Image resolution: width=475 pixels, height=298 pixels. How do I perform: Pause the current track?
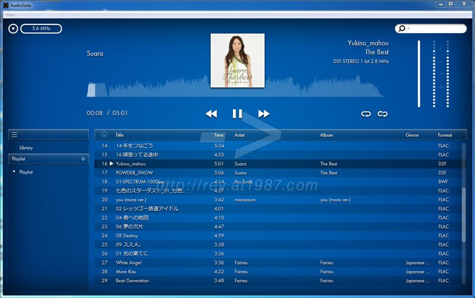tap(237, 113)
